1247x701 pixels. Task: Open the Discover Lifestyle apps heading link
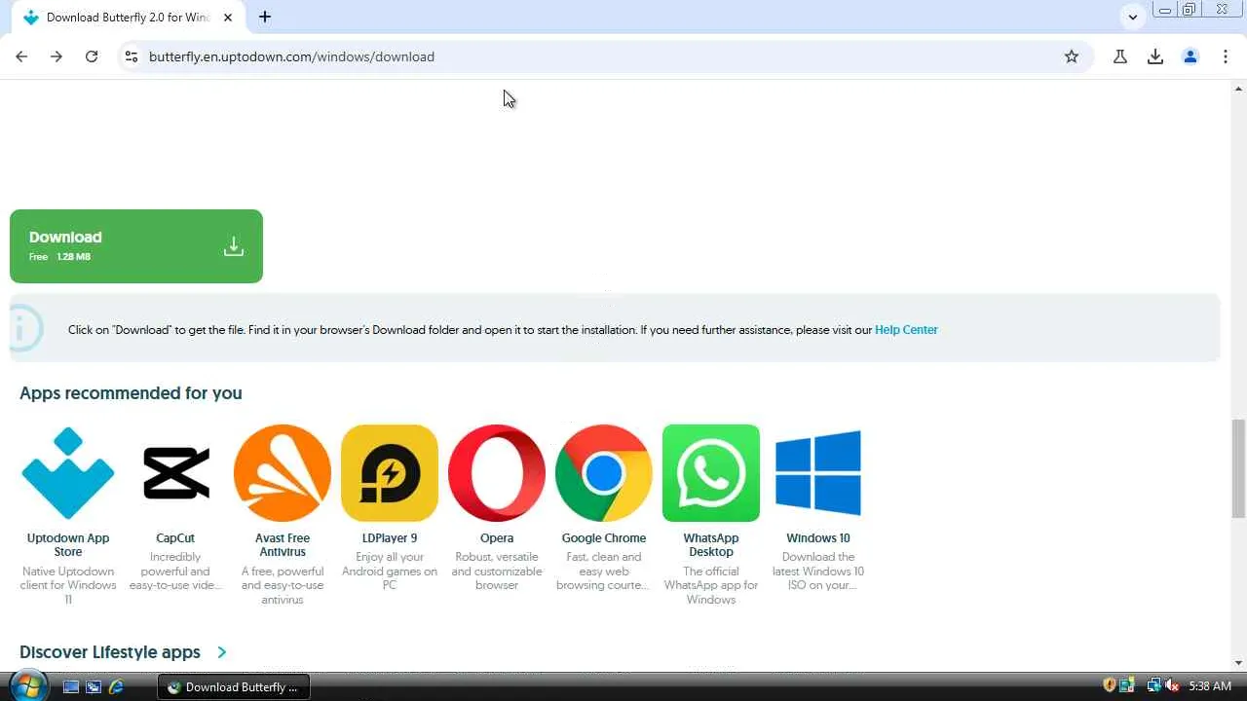click(110, 652)
